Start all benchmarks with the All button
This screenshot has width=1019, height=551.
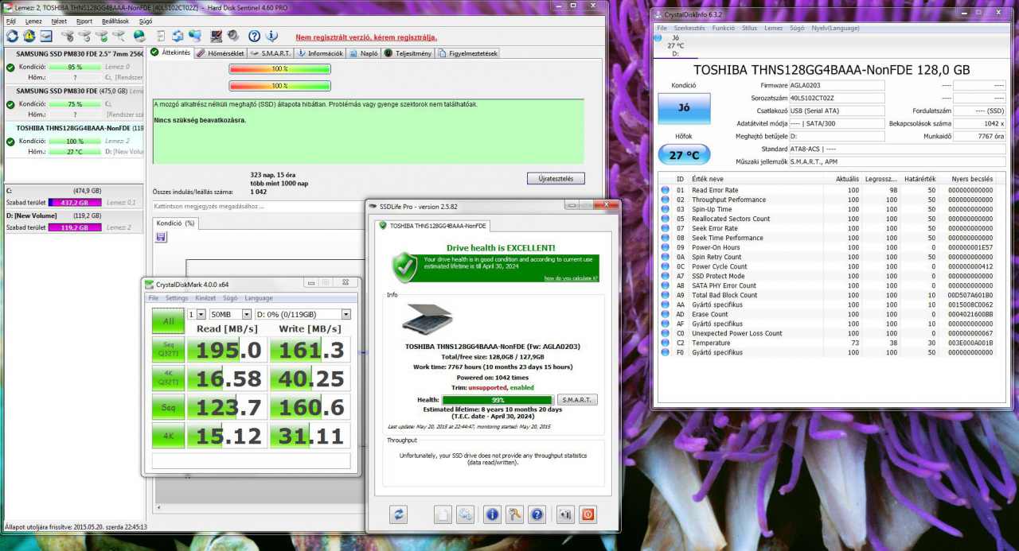[x=168, y=321]
